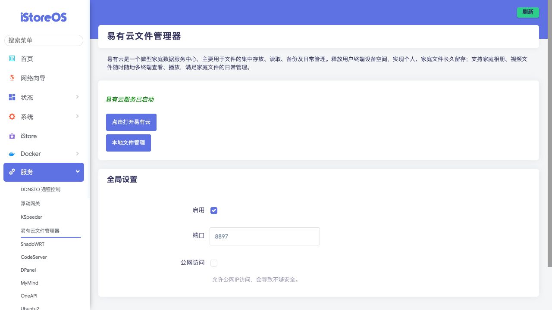The image size is (552, 310).
Task: Click the 本地文件管理 button
Action: click(x=129, y=143)
